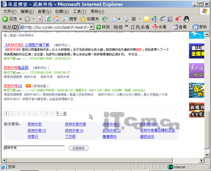Open related search 丁贝莉
211x171 pixels.
pyautogui.click(x=70, y=136)
